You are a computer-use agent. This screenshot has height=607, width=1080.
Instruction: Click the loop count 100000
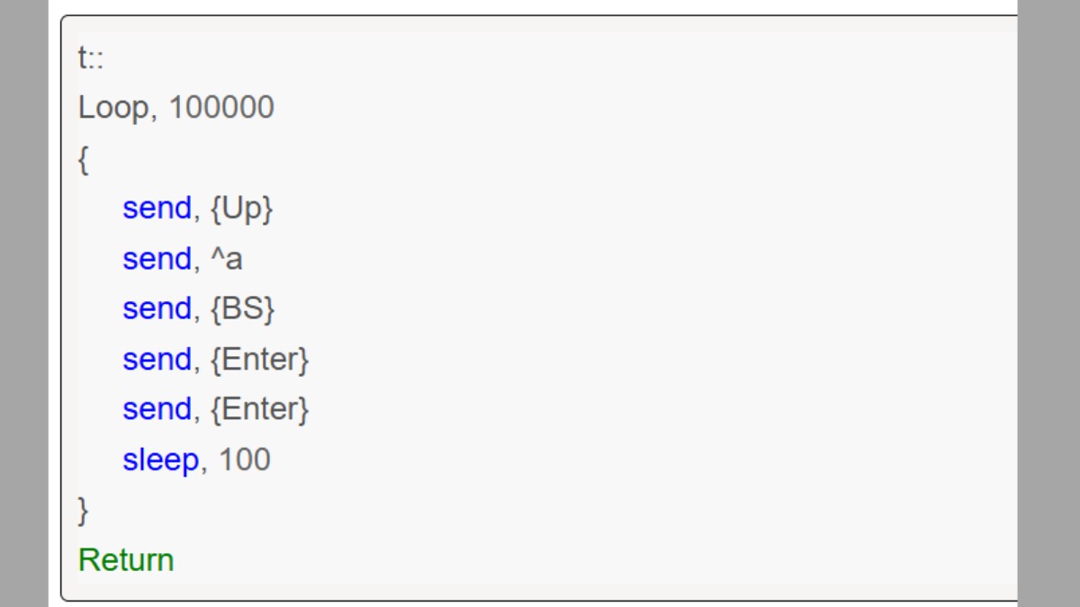tap(221, 108)
